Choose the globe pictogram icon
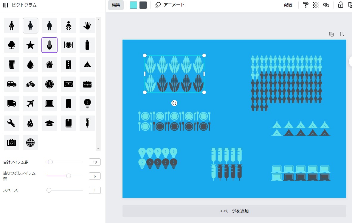This screenshot has width=352, height=223. coord(30,143)
